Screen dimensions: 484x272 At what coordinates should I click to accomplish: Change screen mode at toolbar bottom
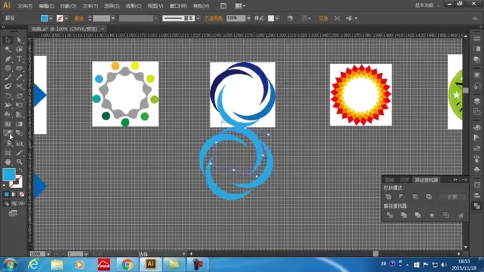[13, 213]
